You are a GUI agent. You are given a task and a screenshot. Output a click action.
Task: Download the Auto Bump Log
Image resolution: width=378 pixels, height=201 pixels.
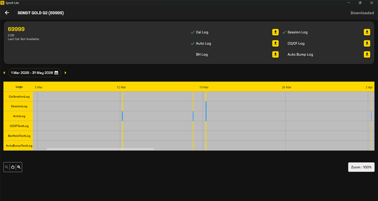pyautogui.click(x=367, y=54)
